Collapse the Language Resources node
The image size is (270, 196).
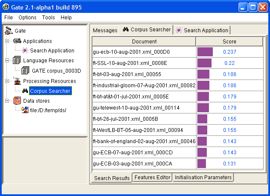point(7,61)
